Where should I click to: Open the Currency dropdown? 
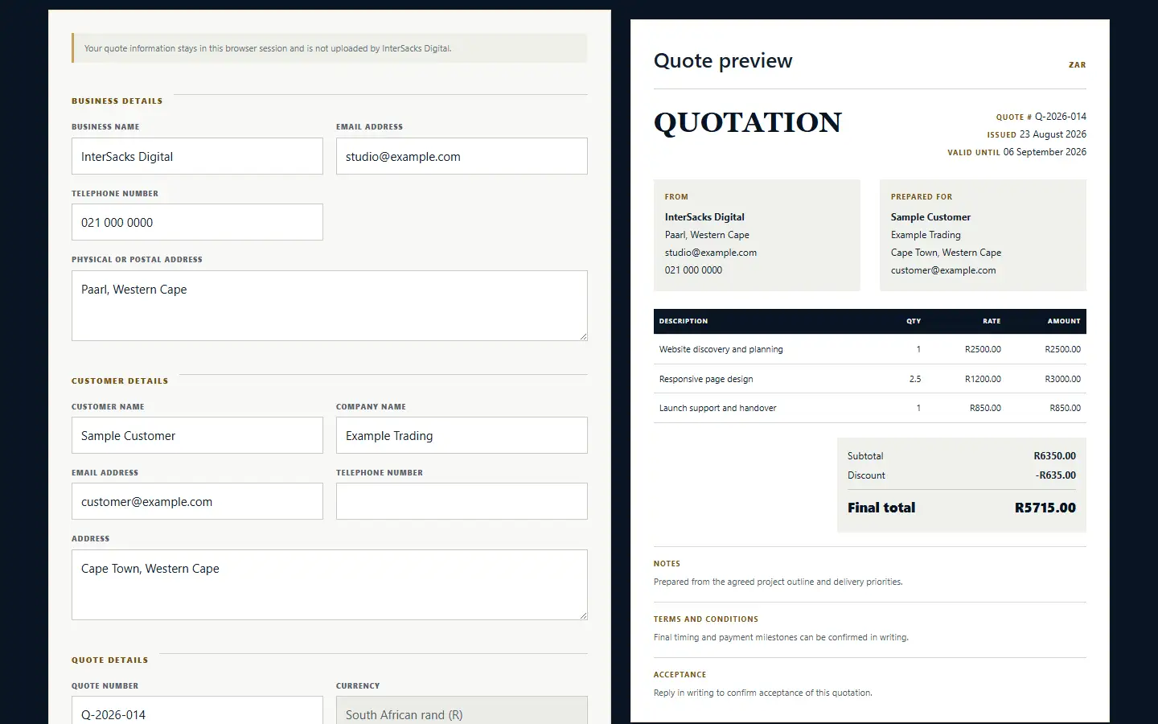pos(462,710)
